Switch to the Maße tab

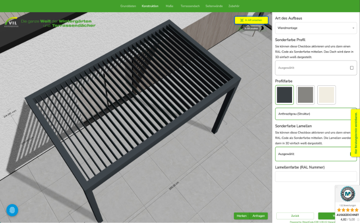tap(169, 6)
